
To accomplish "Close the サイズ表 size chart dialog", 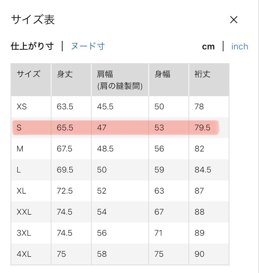I will pos(234,20).
